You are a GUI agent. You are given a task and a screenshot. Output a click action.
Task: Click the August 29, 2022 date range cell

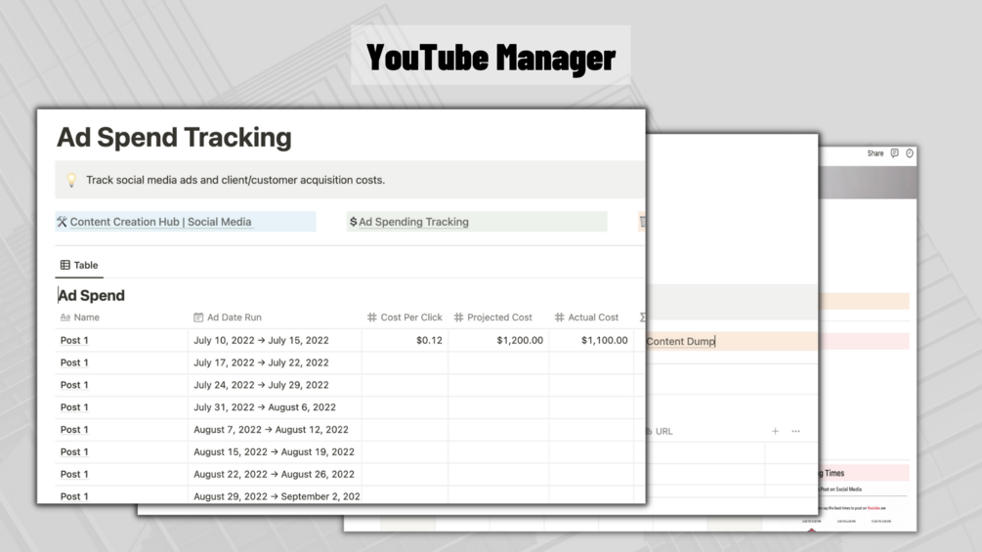pyautogui.click(x=275, y=495)
